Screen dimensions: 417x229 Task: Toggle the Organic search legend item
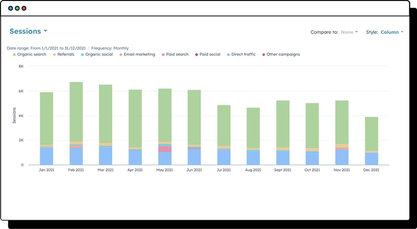[30, 54]
